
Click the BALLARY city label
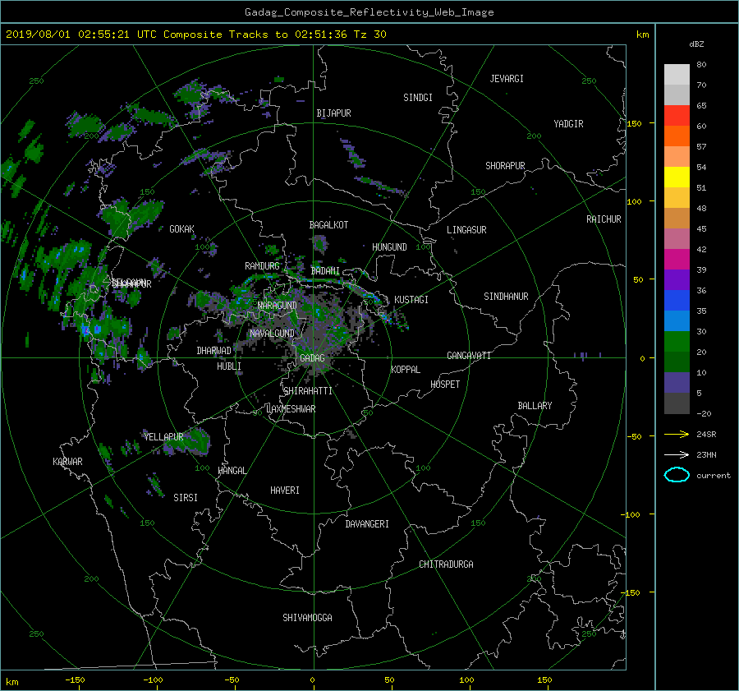[x=535, y=406]
